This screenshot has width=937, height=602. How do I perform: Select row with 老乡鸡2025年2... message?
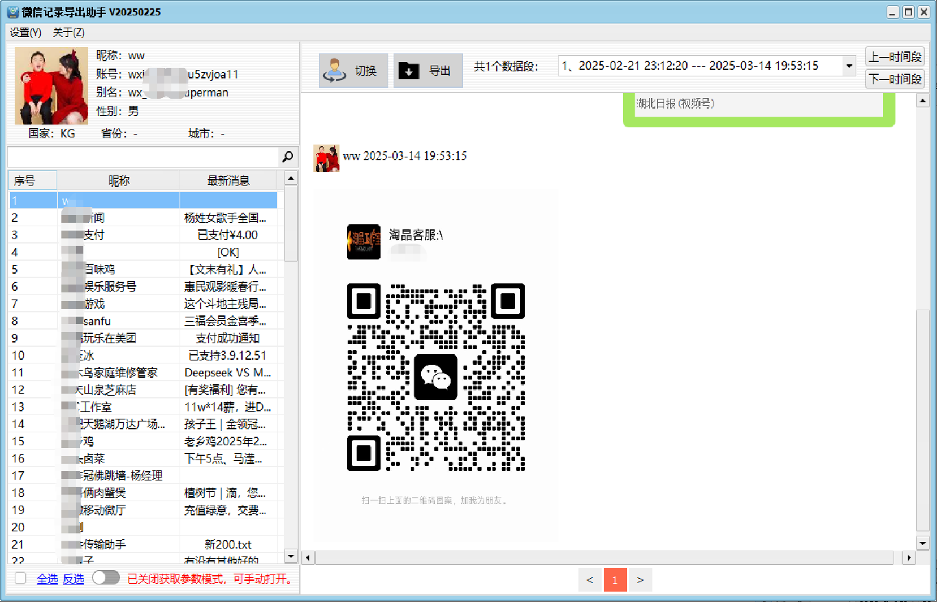(143, 441)
